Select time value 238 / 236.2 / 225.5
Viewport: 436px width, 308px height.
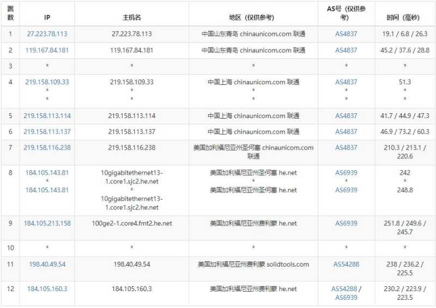point(404,269)
